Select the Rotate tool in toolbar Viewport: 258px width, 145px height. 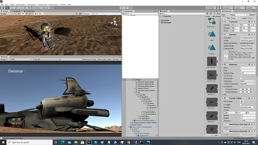(12, 8)
